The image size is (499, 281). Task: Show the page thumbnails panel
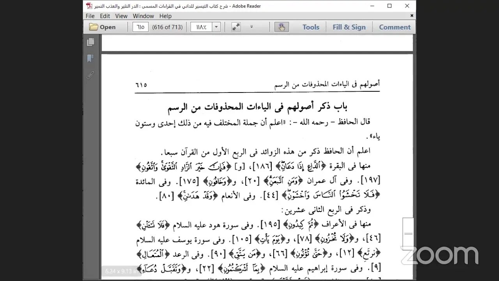point(91,42)
